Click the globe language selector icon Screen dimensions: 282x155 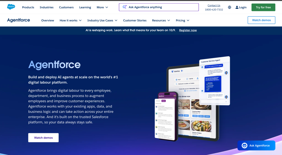pos(229,7)
